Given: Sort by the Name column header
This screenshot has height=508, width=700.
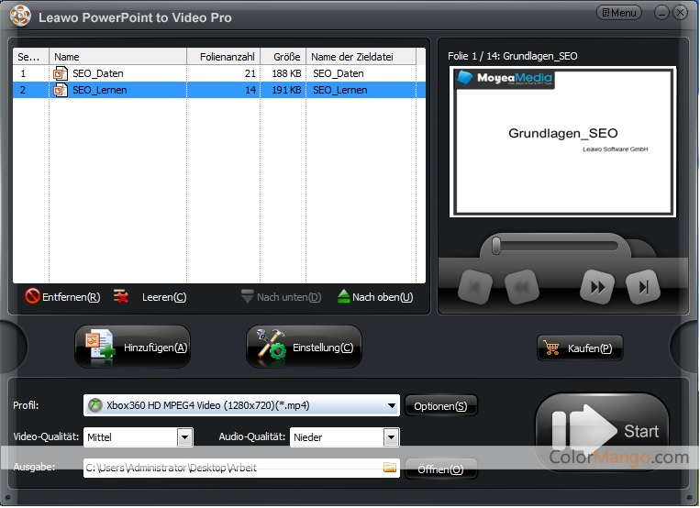Looking at the screenshot, I should (x=117, y=57).
